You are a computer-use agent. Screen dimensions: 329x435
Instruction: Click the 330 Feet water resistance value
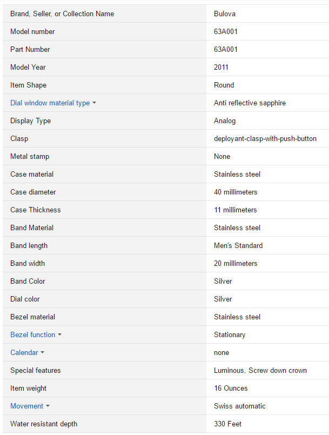[x=227, y=424]
